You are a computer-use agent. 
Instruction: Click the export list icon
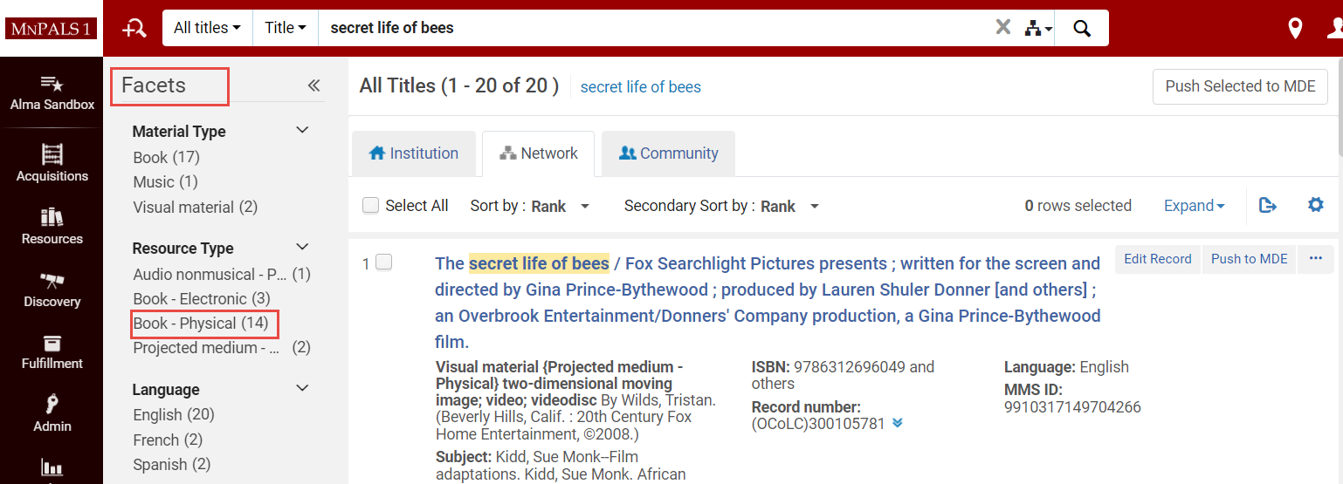(1268, 205)
